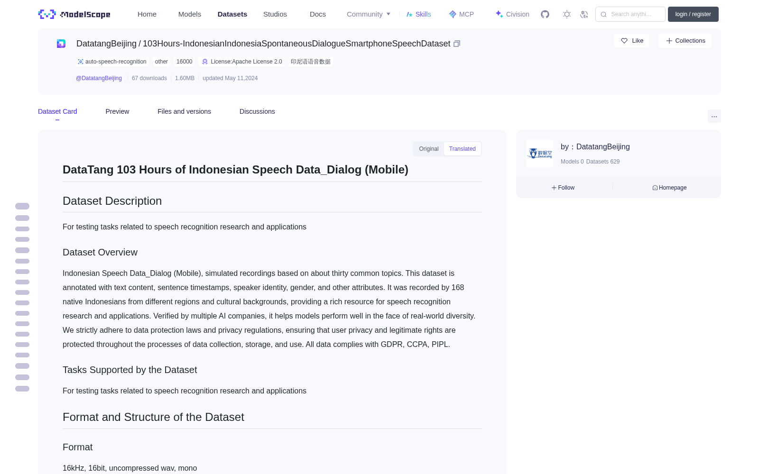Image resolution: width=759 pixels, height=474 pixels.
Task: Open the three-dots more options button
Action: (714, 116)
